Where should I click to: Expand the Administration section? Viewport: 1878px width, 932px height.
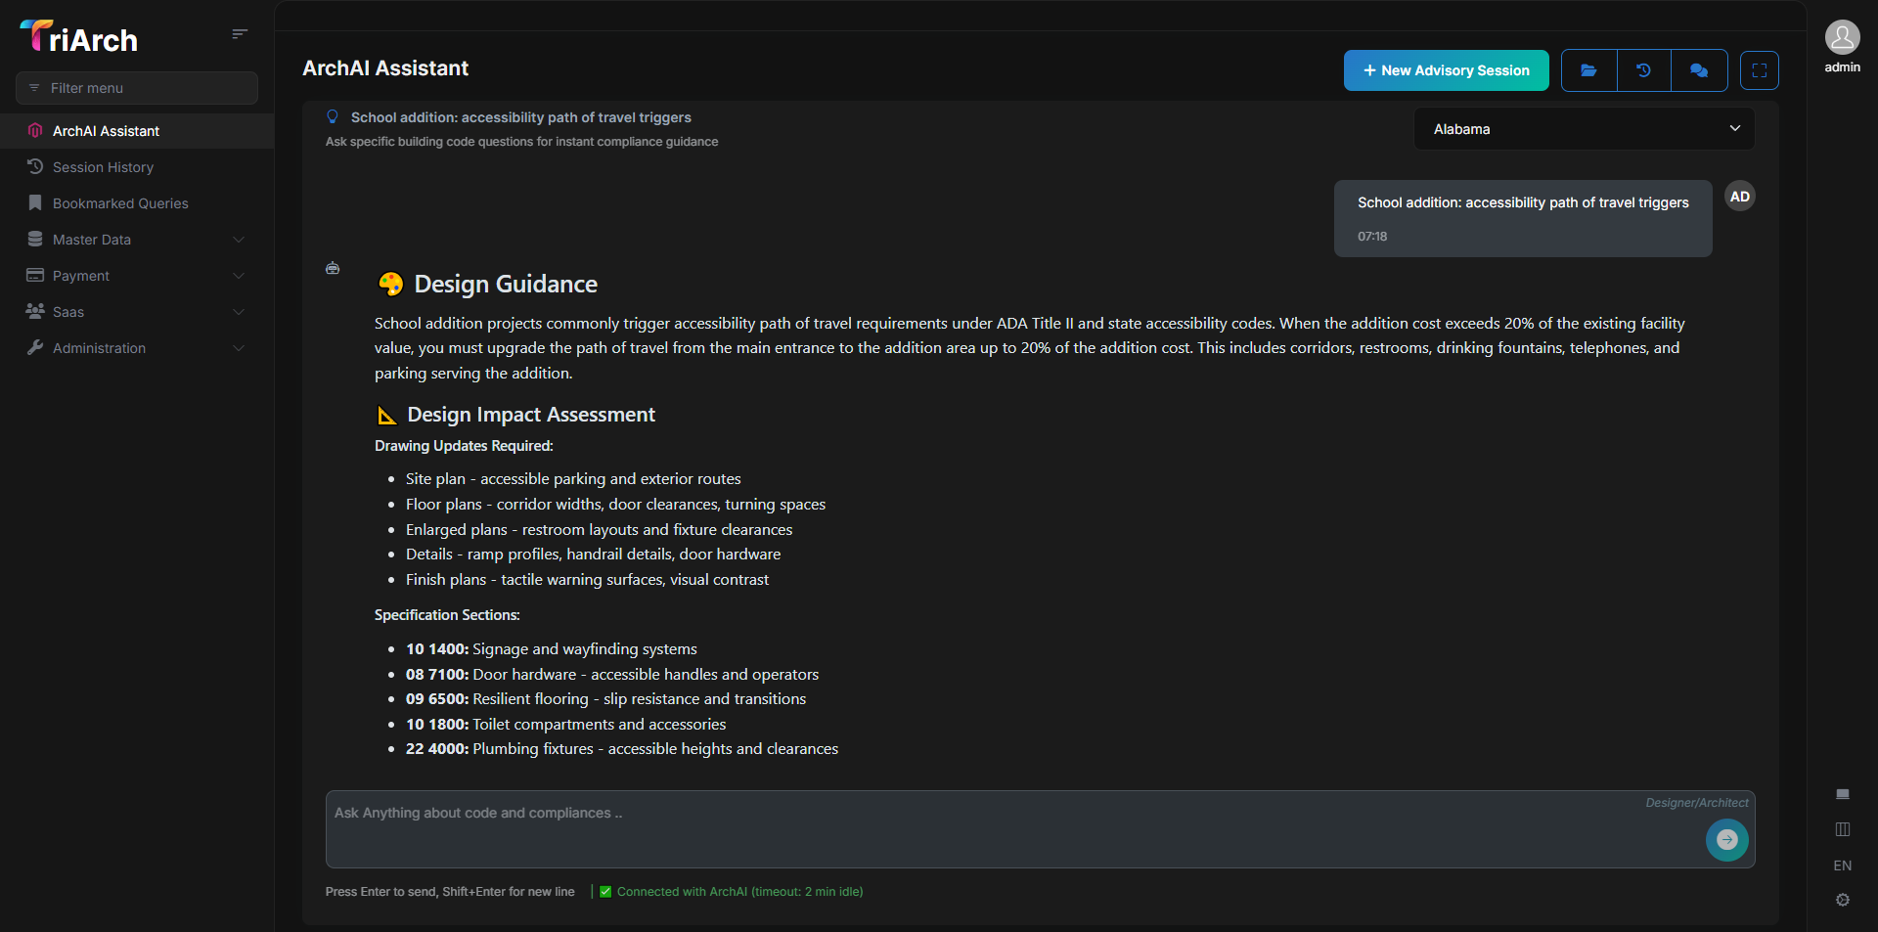pyautogui.click(x=99, y=347)
